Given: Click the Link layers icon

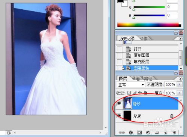Looking at the screenshot, I should click(x=122, y=133).
